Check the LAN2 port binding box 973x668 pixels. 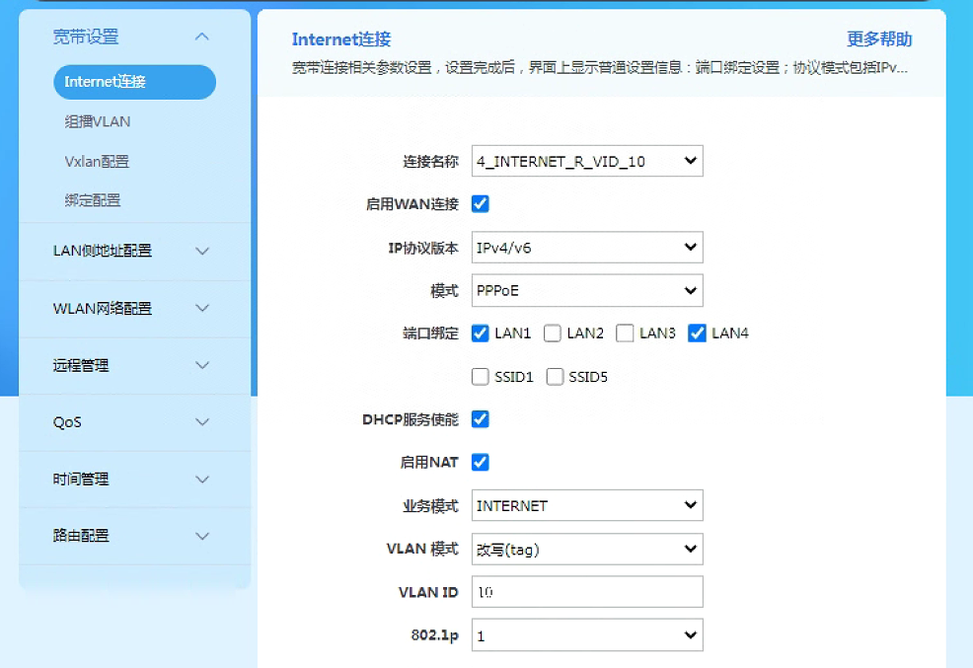(x=552, y=333)
